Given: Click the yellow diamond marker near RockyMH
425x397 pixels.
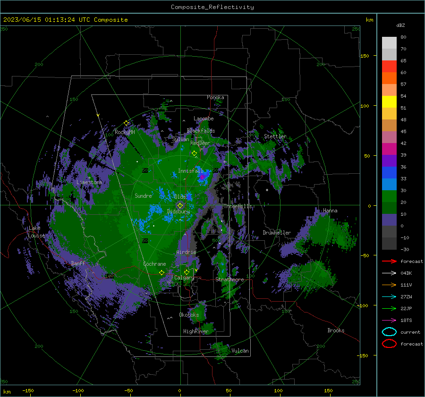Looking at the screenshot, I should (126, 123).
